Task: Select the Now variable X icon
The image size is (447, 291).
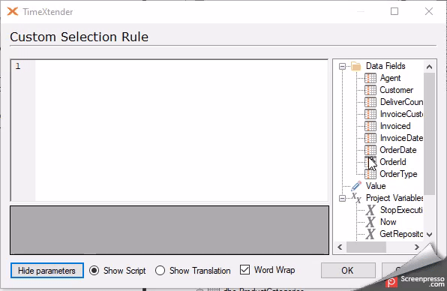Action: click(370, 222)
